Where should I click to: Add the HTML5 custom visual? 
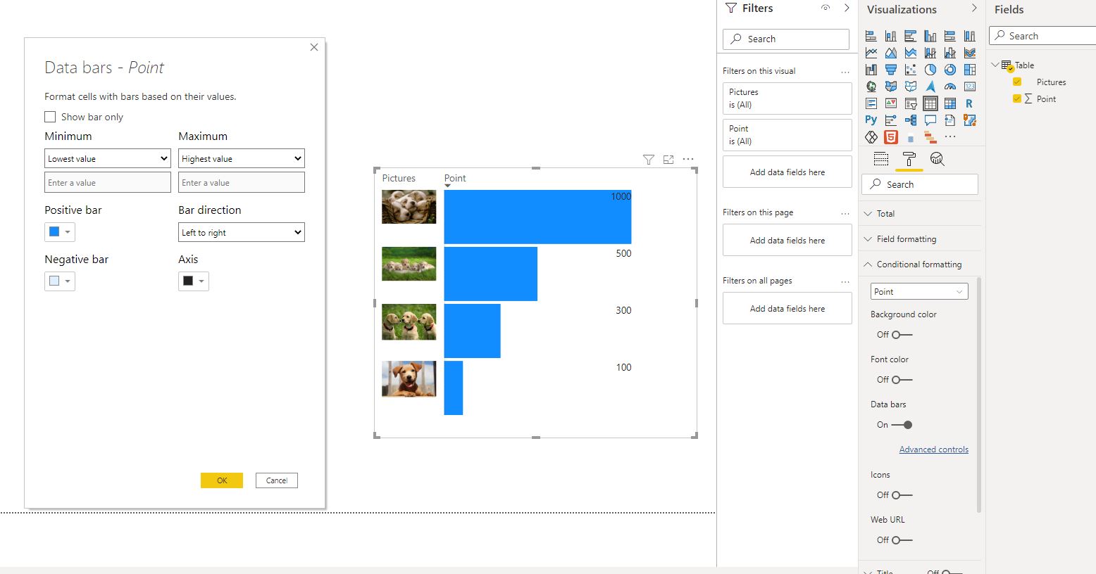891,137
